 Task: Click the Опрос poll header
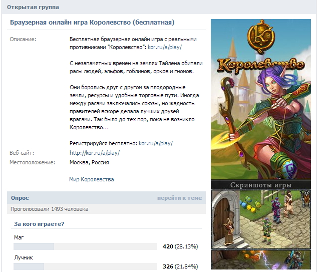tap(20, 198)
